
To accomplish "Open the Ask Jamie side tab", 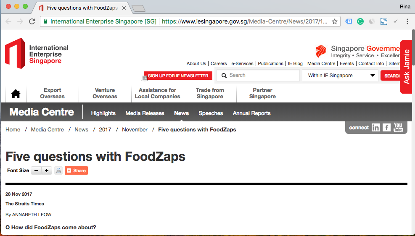I will tap(406, 67).
